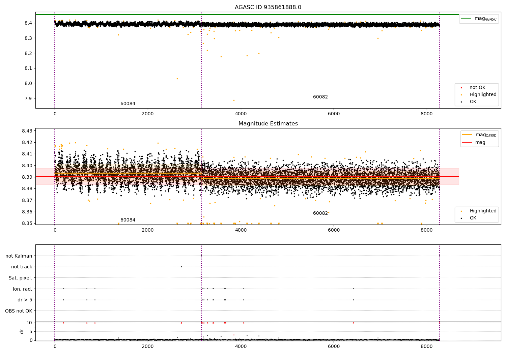
Task: Click the "Magnitude Estimates" plot title
Action: click(x=268, y=124)
